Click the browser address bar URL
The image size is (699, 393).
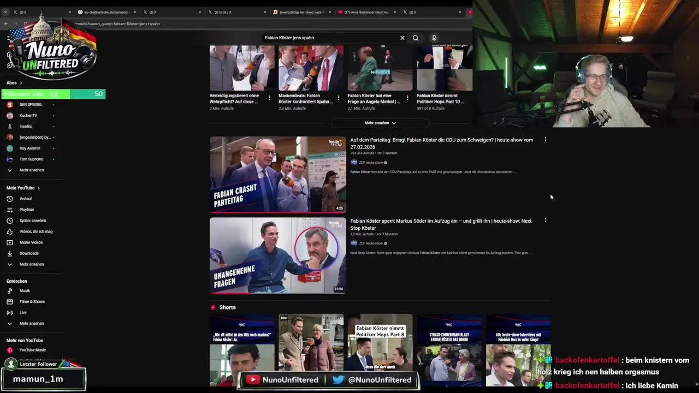[117, 23]
